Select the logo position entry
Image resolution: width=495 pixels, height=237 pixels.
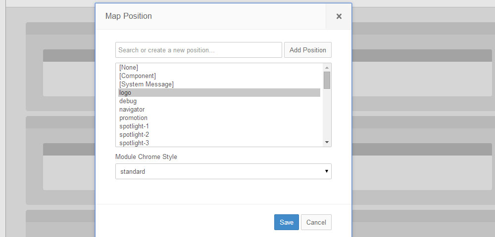click(219, 92)
